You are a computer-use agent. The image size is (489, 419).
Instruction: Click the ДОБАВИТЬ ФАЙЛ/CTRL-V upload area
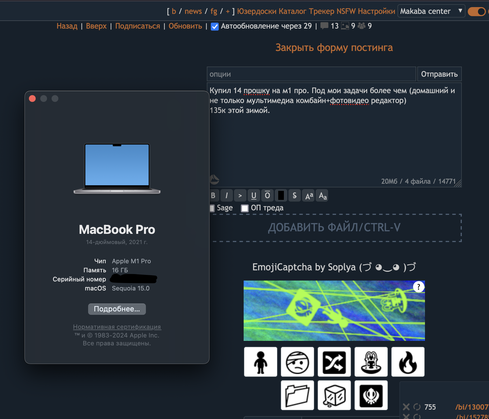336,228
